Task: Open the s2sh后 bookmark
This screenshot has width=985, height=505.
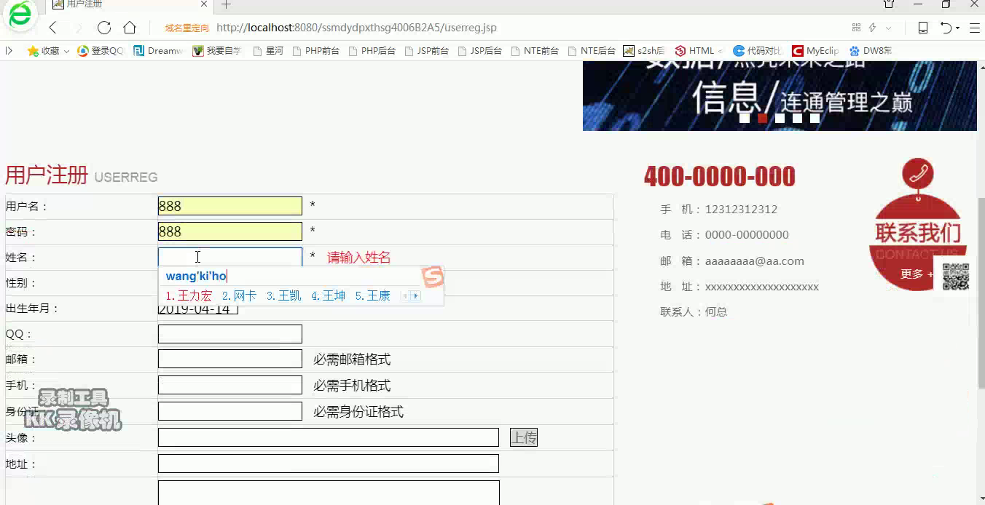Action: pos(645,51)
